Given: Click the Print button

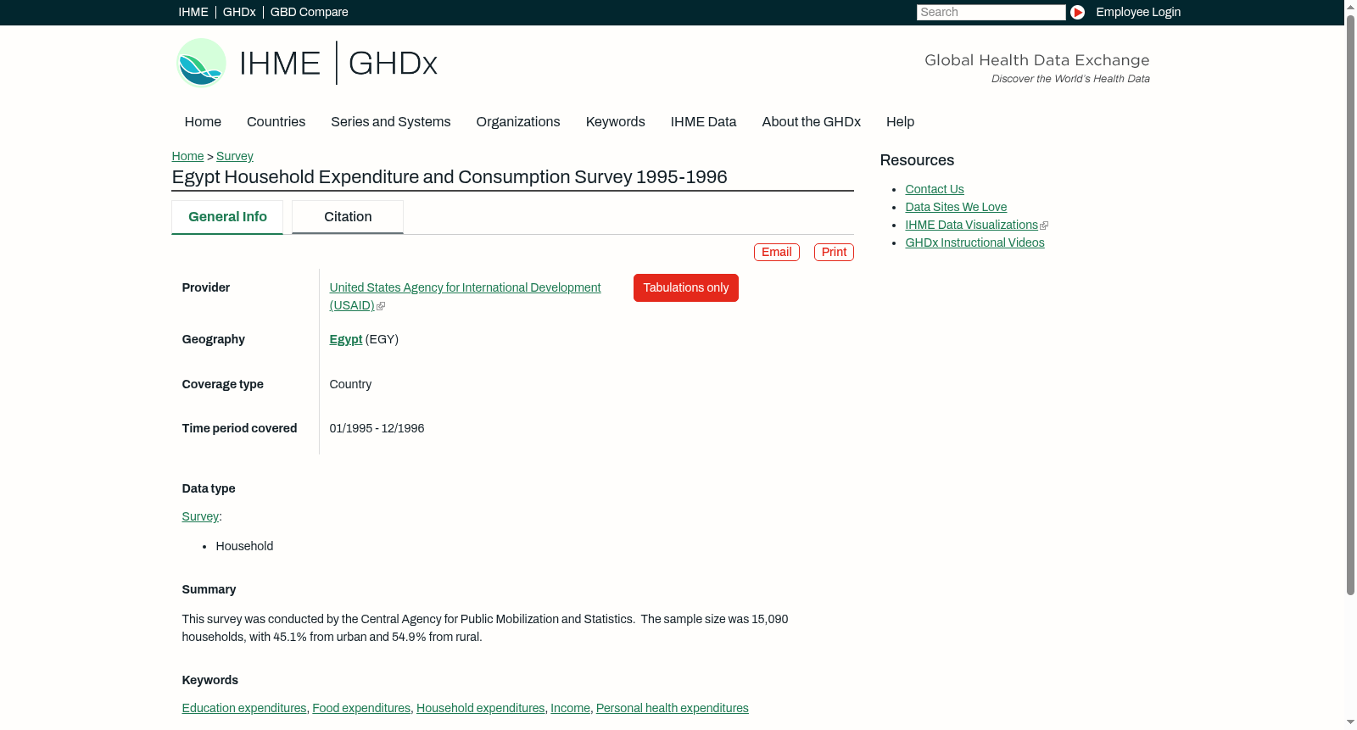Looking at the screenshot, I should click(834, 252).
